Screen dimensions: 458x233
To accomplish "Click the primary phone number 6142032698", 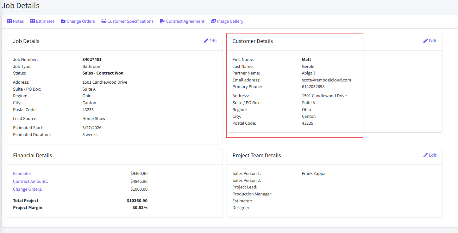I will (x=313, y=87).
